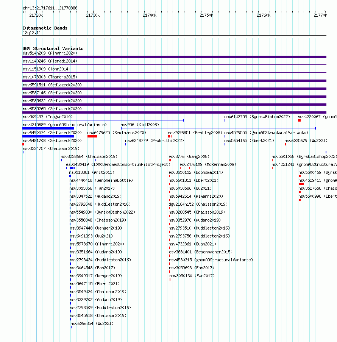Click nsv3053066 (Fan2017) label
337x342 pixels.
click(x=92, y=189)
